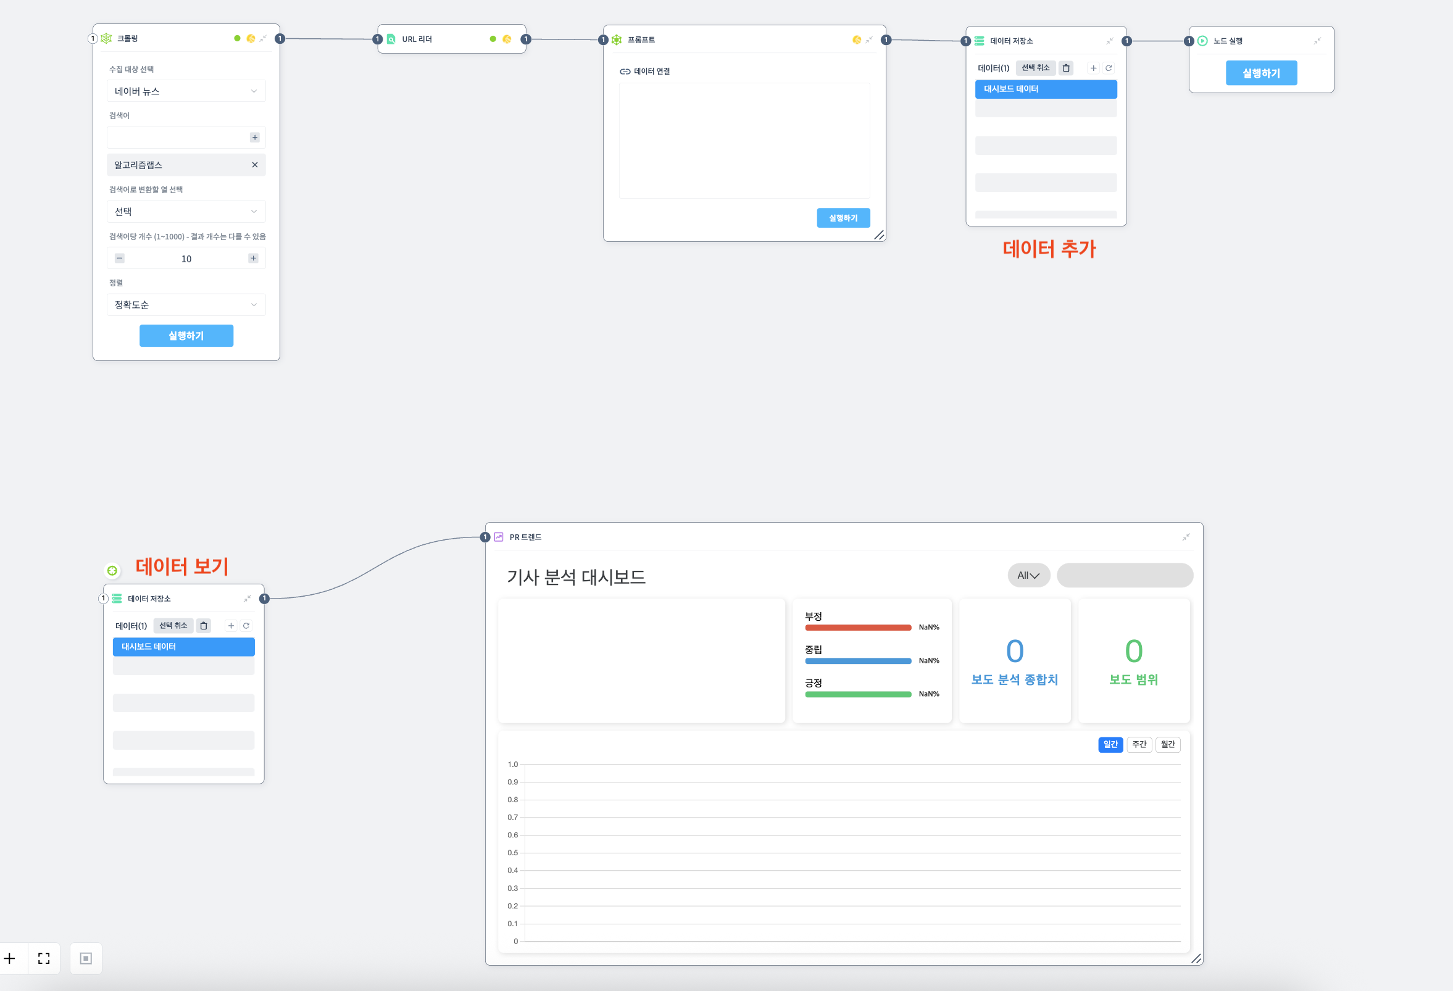This screenshot has width=1453, height=991.
Task: Open the 정확도순 sort dropdown
Action: pos(186,305)
